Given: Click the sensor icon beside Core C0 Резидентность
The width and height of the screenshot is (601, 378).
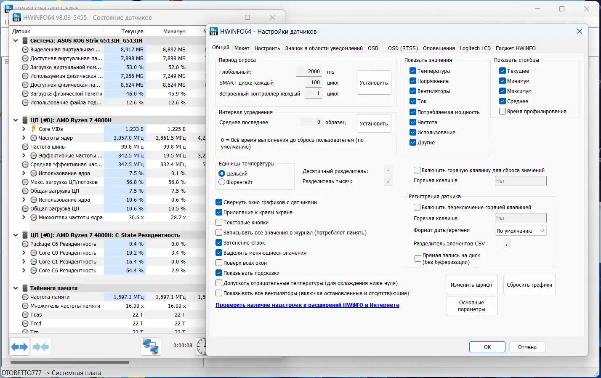Looking at the screenshot, I should pos(34,253).
